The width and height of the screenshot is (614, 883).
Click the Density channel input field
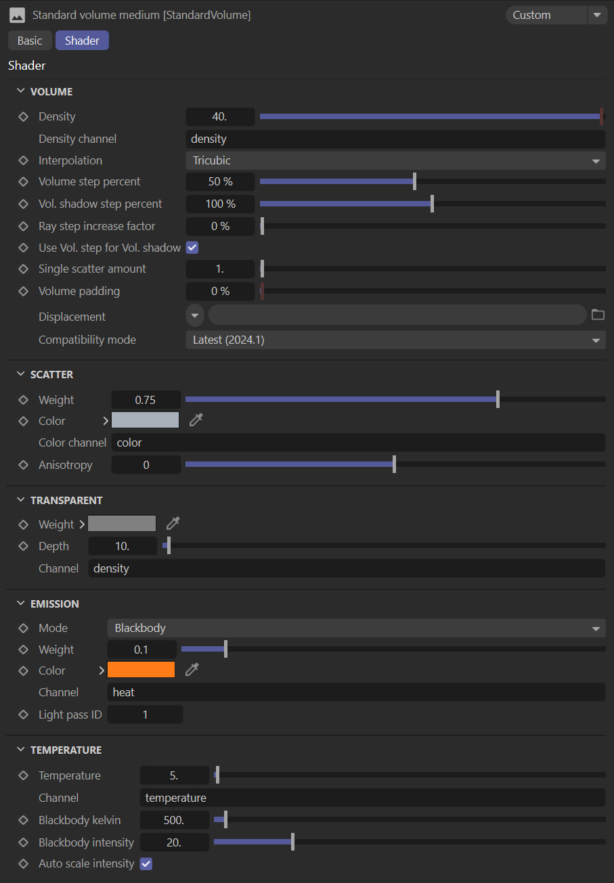(395, 139)
